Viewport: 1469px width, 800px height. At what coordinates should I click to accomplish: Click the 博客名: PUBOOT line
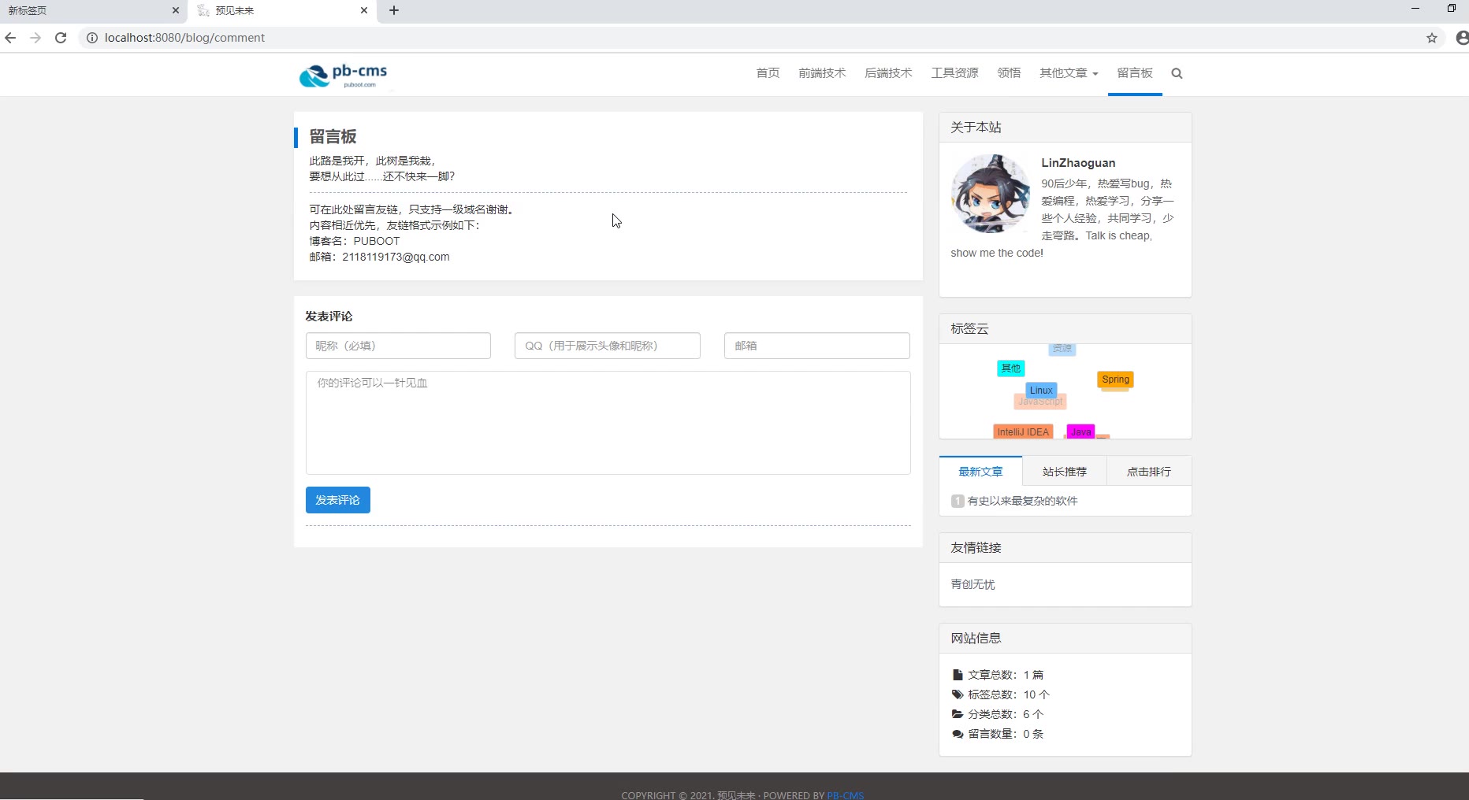coord(355,241)
